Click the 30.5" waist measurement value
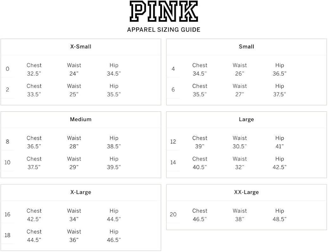 [x=240, y=146]
